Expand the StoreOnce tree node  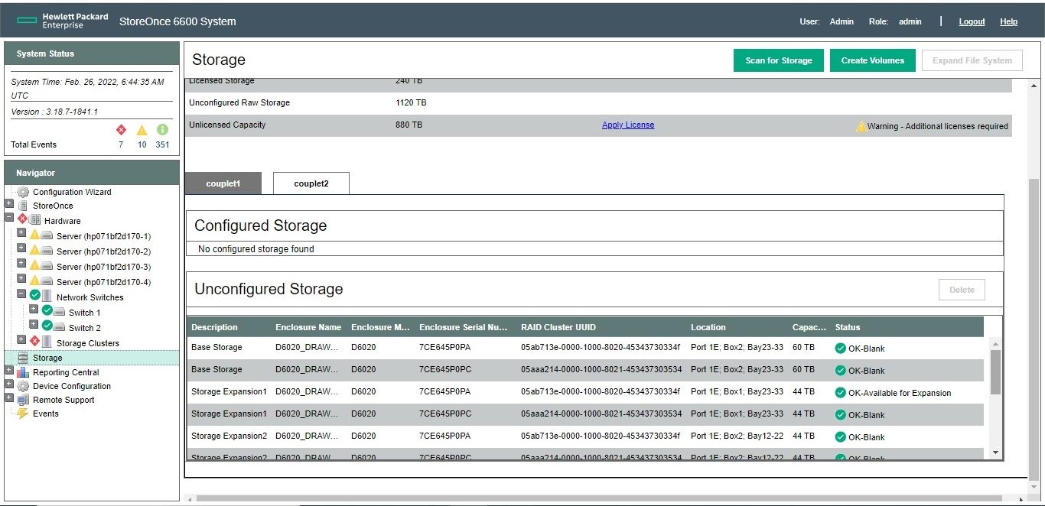[x=9, y=204]
